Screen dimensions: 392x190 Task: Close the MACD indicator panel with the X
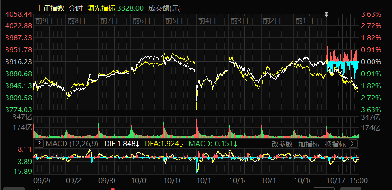[x=353, y=144]
